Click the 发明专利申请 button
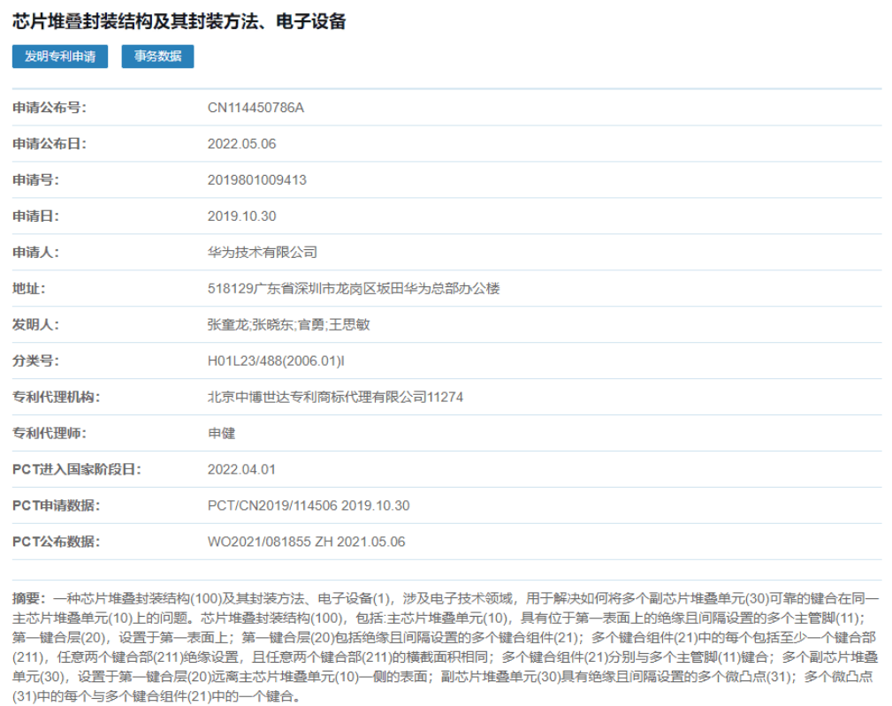892x706 pixels. pos(60,57)
